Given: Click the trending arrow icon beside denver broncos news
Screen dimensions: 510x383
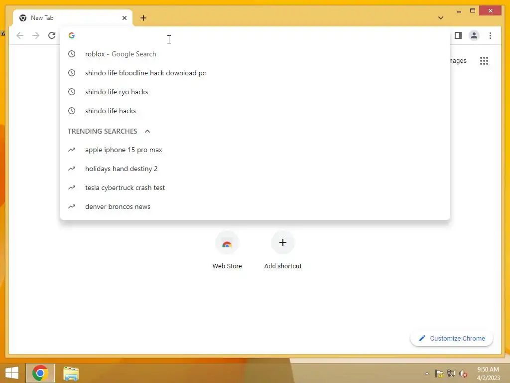Looking at the screenshot, I should 72,206.
